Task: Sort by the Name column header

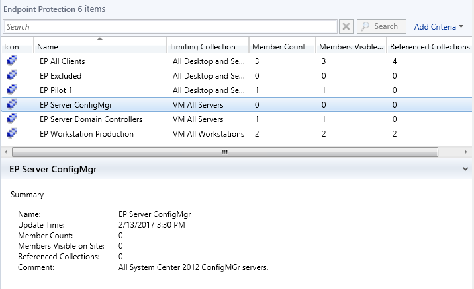Action: 99,47
